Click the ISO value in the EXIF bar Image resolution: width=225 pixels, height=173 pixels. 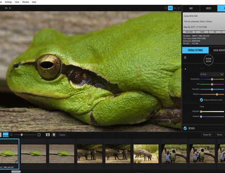click(189, 32)
